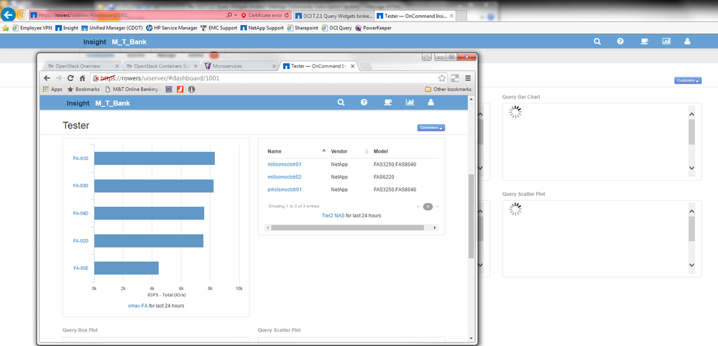This screenshot has width=718, height=346.
Task: Switch to the OpenStack Overview tab
Action: tap(79, 66)
